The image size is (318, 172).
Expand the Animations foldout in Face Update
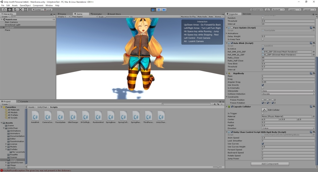point(227,33)
